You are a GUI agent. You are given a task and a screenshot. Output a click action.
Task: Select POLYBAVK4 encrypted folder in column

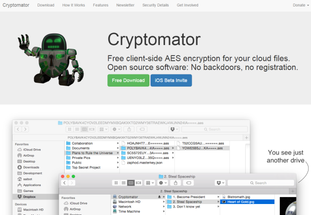coord(147,148)
